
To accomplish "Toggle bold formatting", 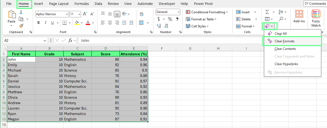I will [x=38, y=23].
